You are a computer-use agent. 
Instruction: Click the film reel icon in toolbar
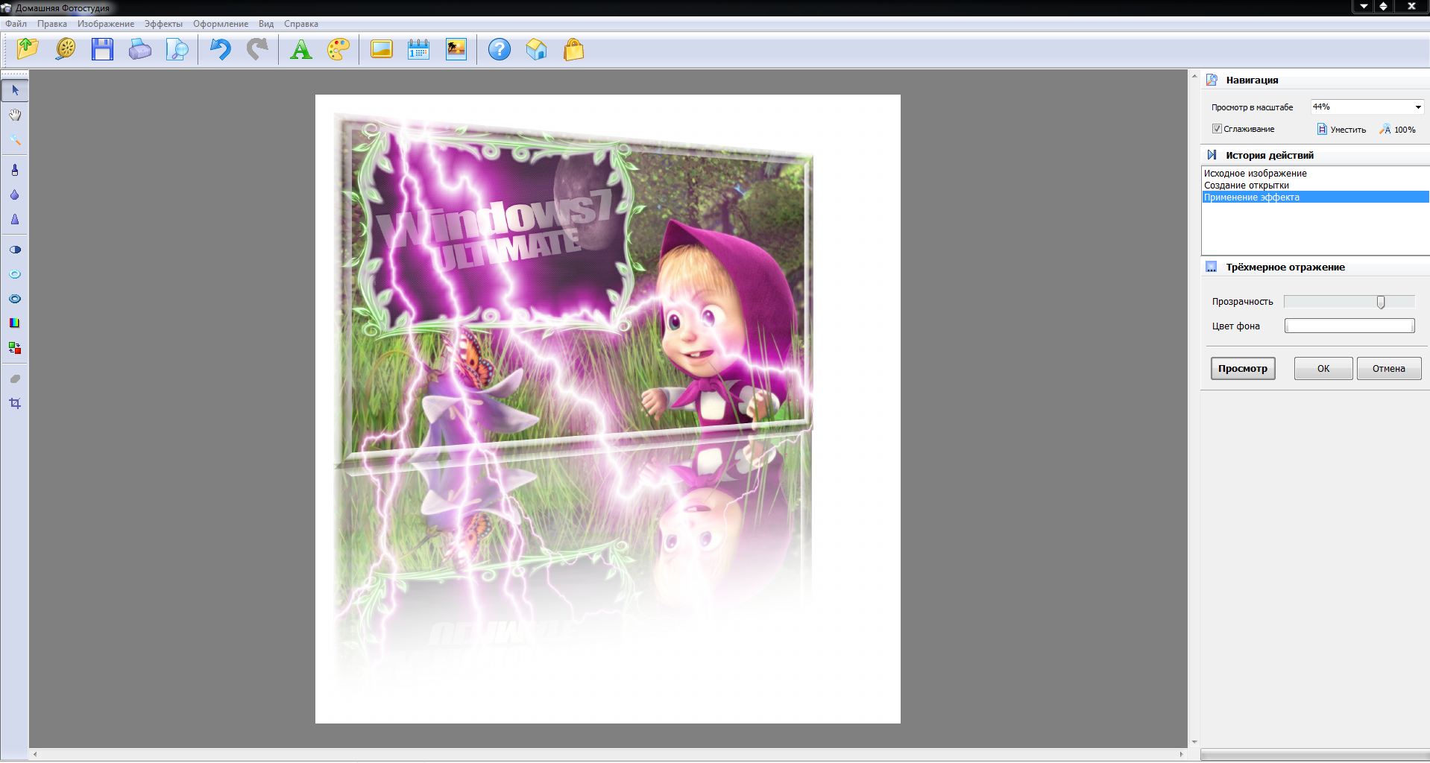pyautogui.click(x=66, y=49)
